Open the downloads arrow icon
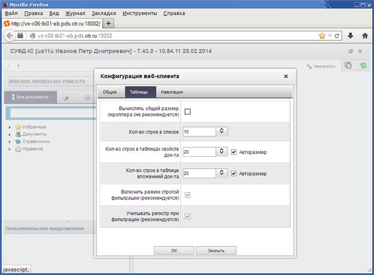374x275 pixels. point(350,36)
